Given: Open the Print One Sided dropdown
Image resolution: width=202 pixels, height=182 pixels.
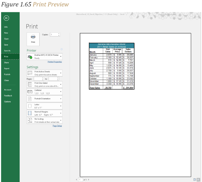Looking at the screenshot, I should click(45, 84).
